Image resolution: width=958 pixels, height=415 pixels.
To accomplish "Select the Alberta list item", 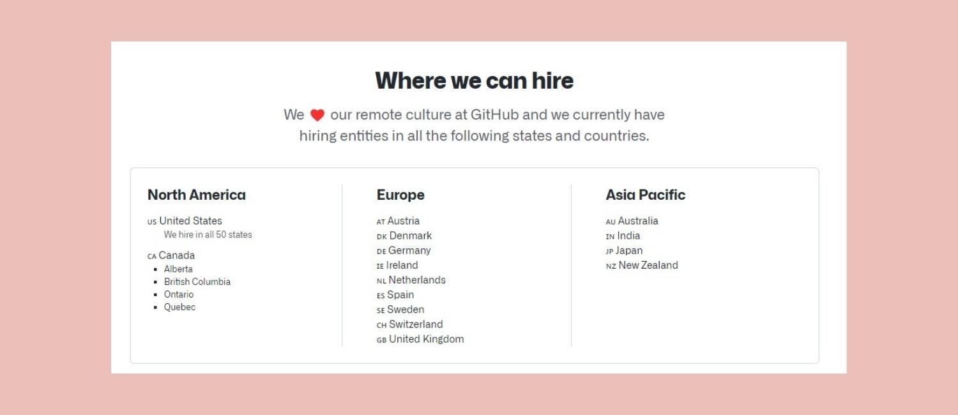I will pos(178,269).
